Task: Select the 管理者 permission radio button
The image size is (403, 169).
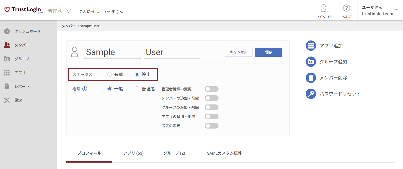Action: tap(137, 89)
